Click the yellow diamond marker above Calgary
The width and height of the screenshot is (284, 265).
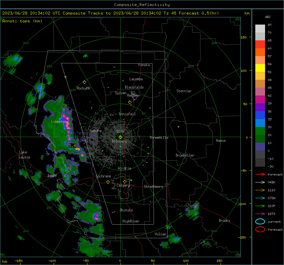pyautogui.click(x=125, y=181)
